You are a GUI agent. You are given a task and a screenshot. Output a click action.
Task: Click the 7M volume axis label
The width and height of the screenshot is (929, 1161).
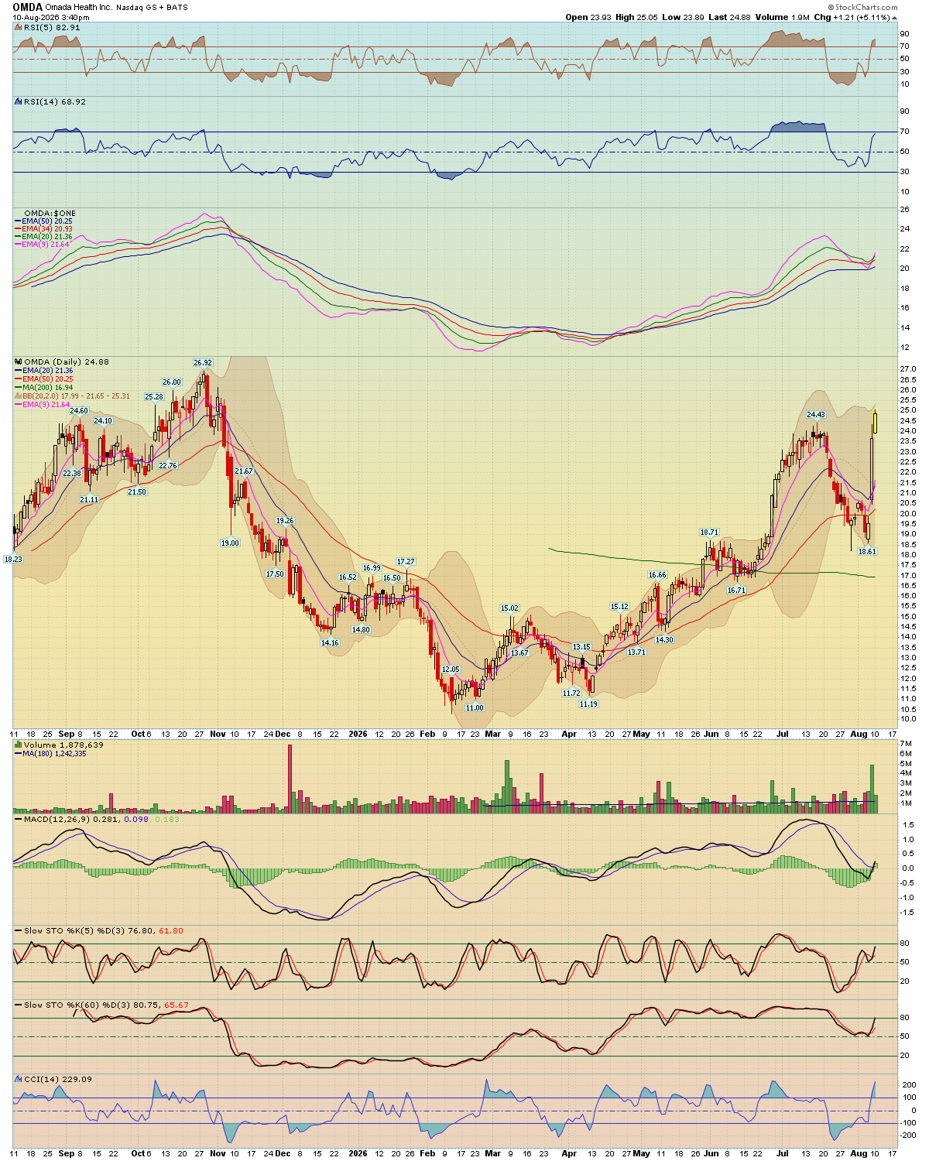905,744
